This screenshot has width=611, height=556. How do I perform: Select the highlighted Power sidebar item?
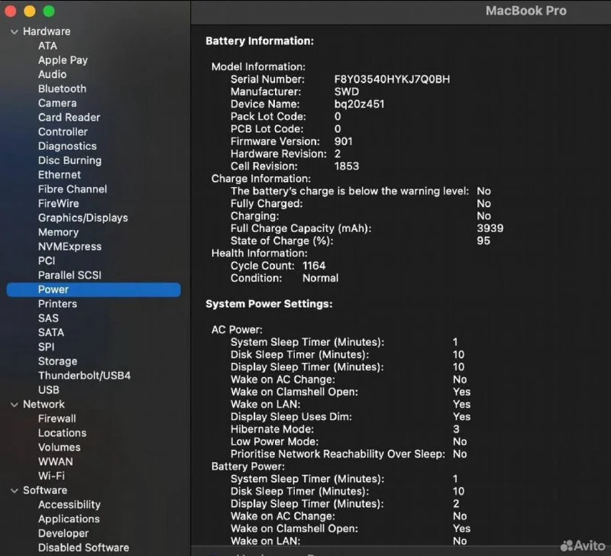[53, 289]
